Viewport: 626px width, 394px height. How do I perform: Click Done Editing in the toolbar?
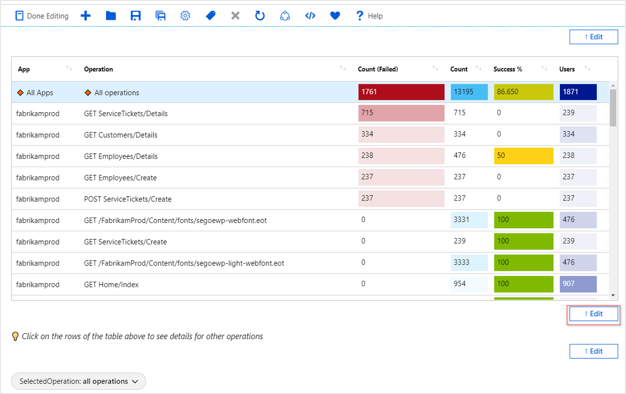coord(42,16)
